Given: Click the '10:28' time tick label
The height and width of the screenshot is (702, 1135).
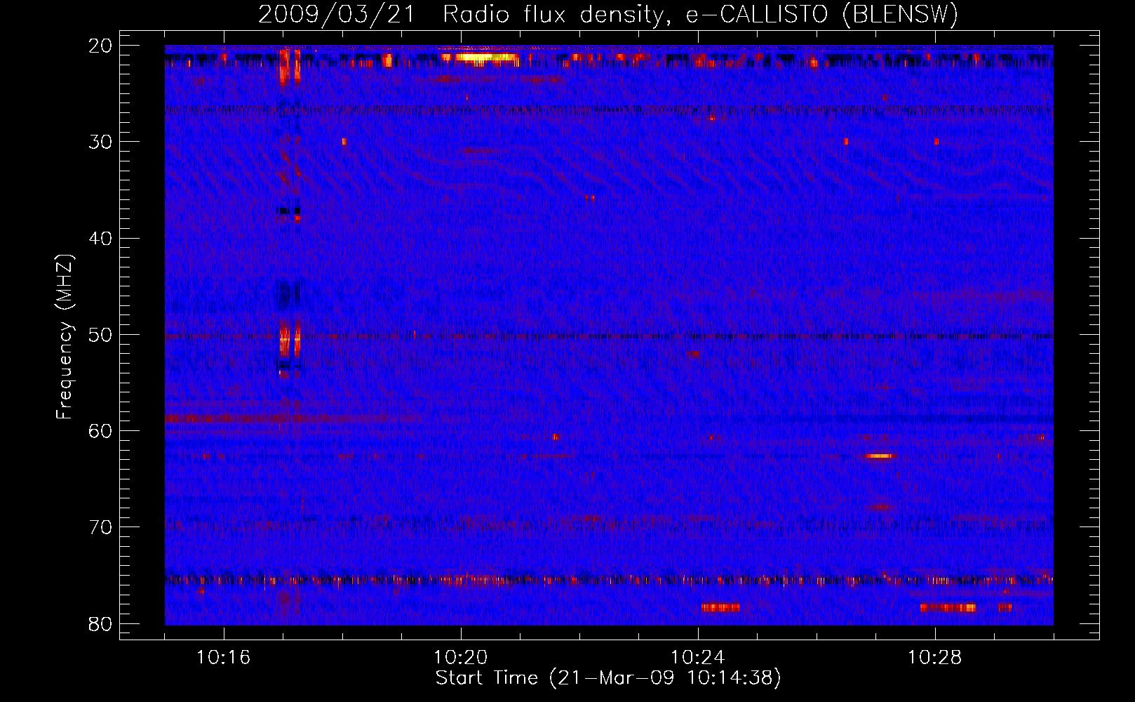Looking at the screenshot, I should point(935,658).
